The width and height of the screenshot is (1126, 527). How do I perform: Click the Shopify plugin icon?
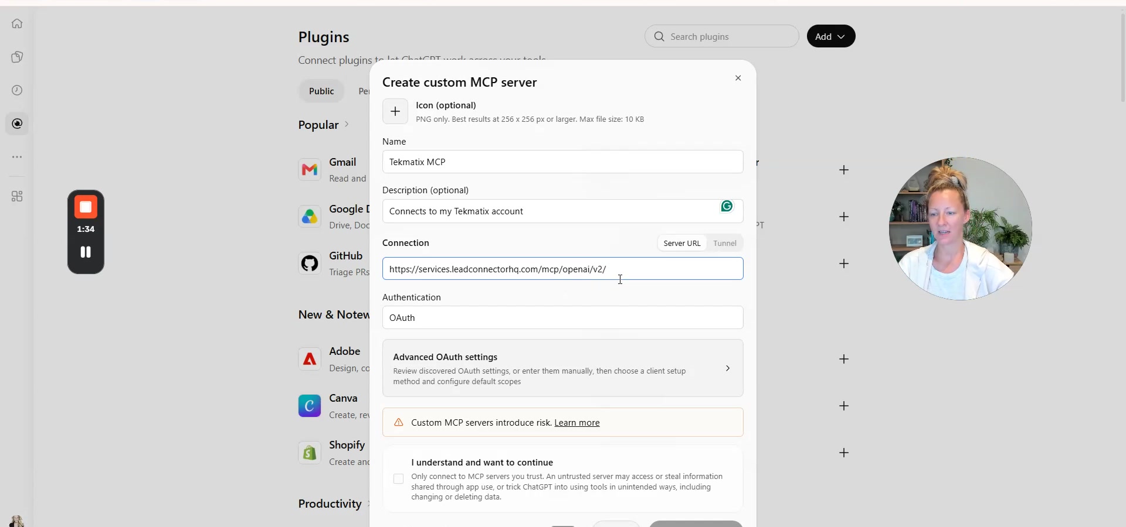pyautogui.click(x=310, y=453)
